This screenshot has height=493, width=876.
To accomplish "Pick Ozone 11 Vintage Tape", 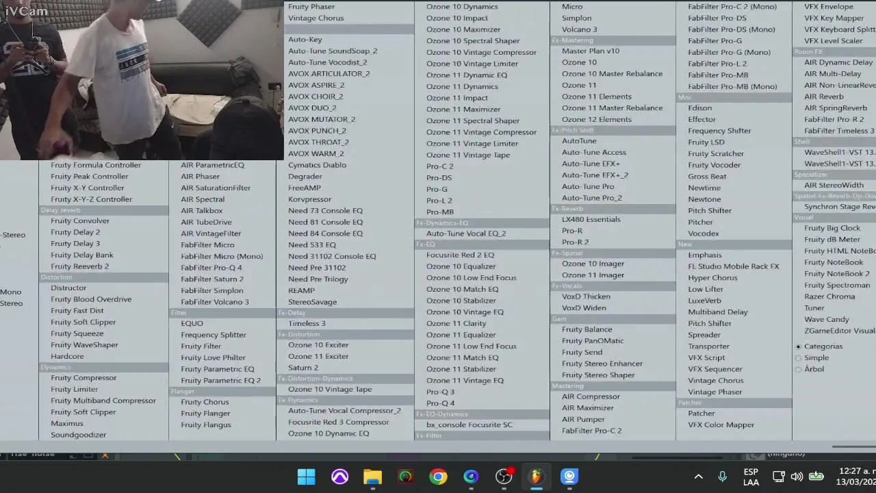I will pyautogui.click(x=468, y=155).
